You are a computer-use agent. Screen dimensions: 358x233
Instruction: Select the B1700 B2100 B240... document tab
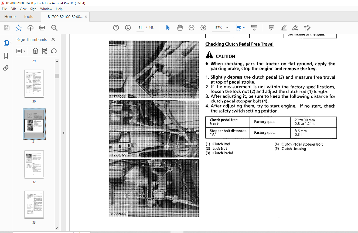tap(65, 17)
